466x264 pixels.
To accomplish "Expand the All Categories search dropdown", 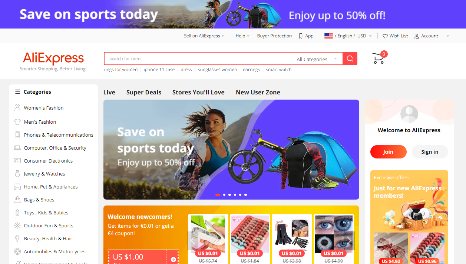I will pos(317,59).
